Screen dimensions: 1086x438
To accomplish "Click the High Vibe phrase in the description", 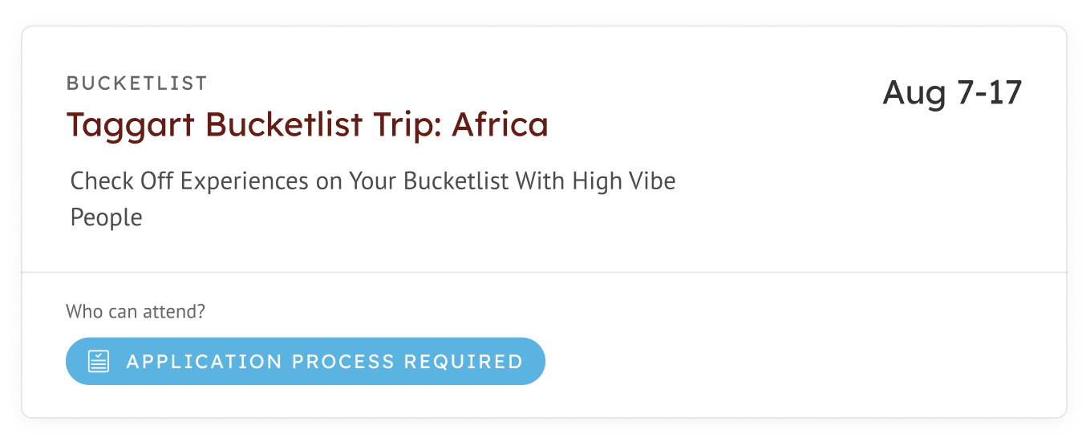I will click(x=624, y=180).
